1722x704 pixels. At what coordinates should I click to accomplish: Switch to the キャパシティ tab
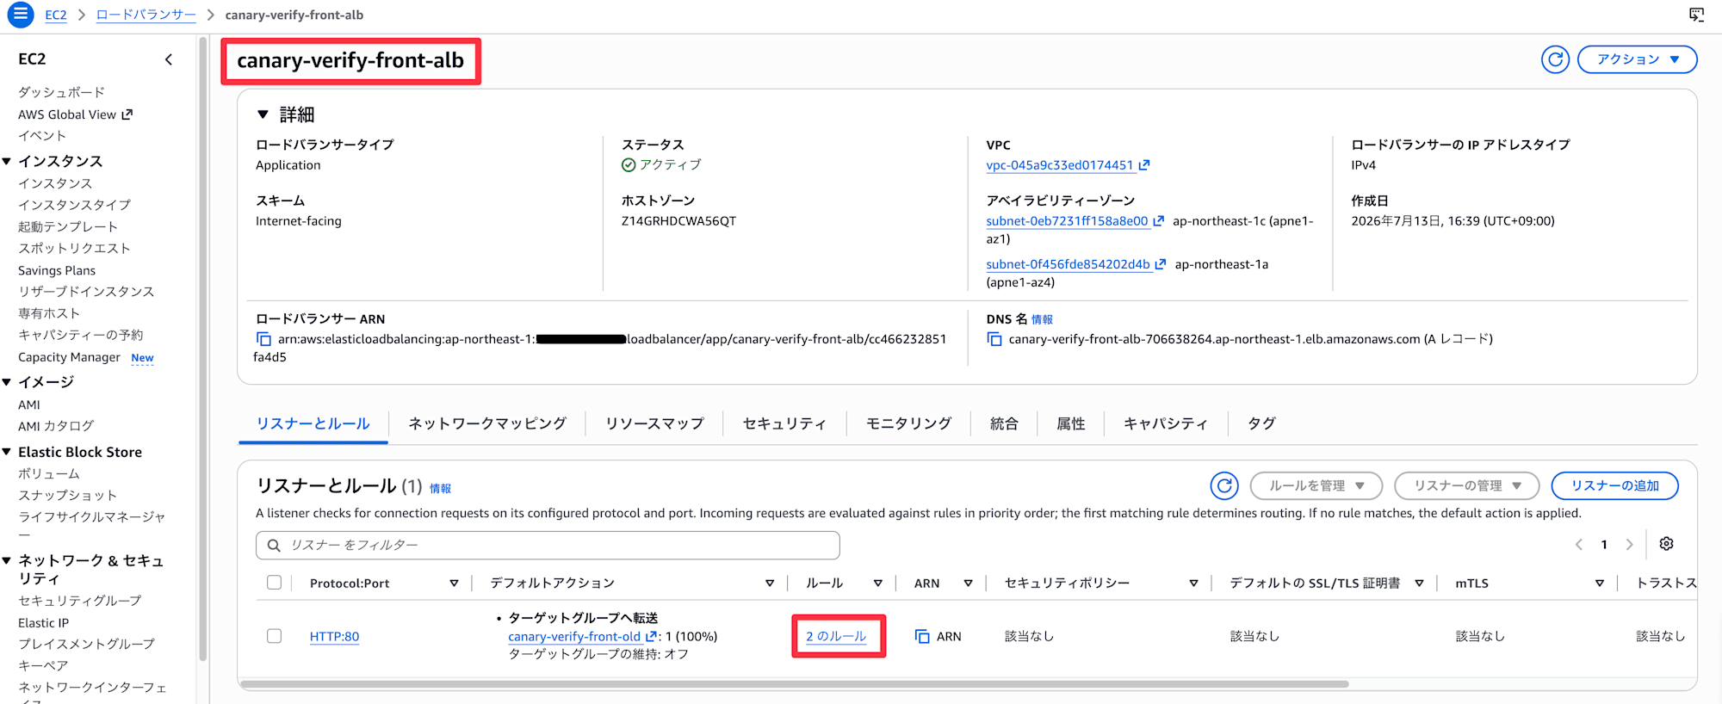1165,423
